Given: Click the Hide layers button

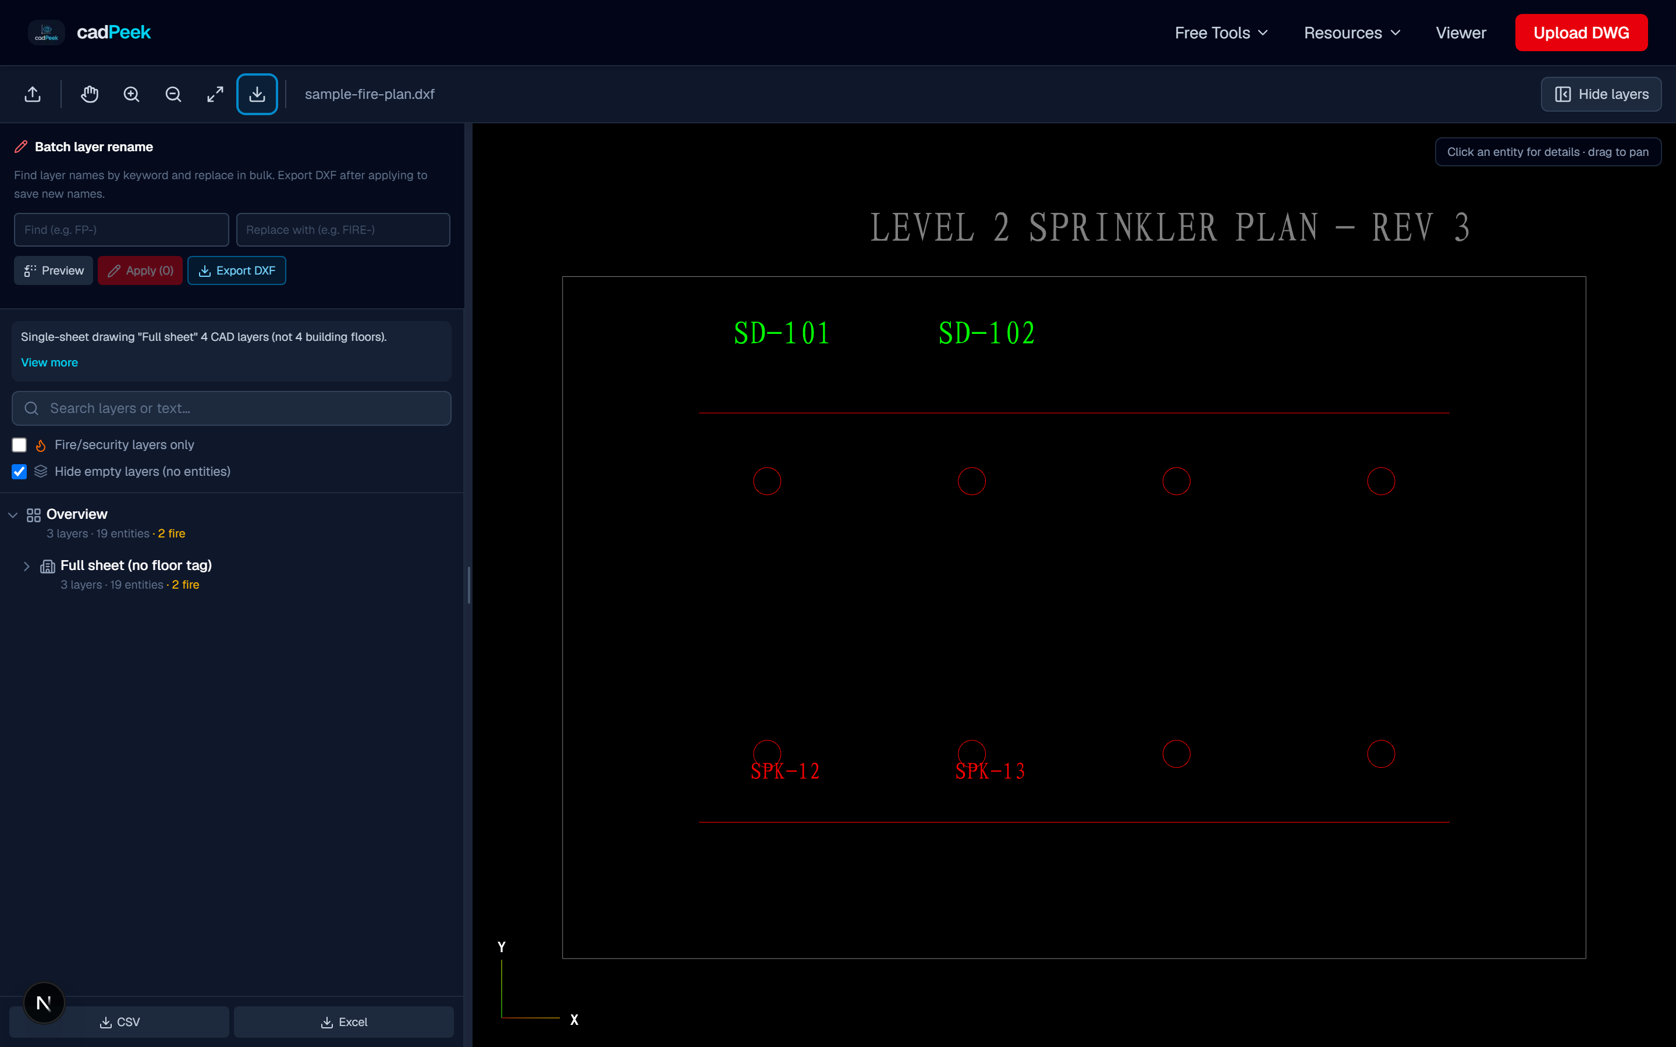Looking at the screenshot, I should (x=1601, y=94).
